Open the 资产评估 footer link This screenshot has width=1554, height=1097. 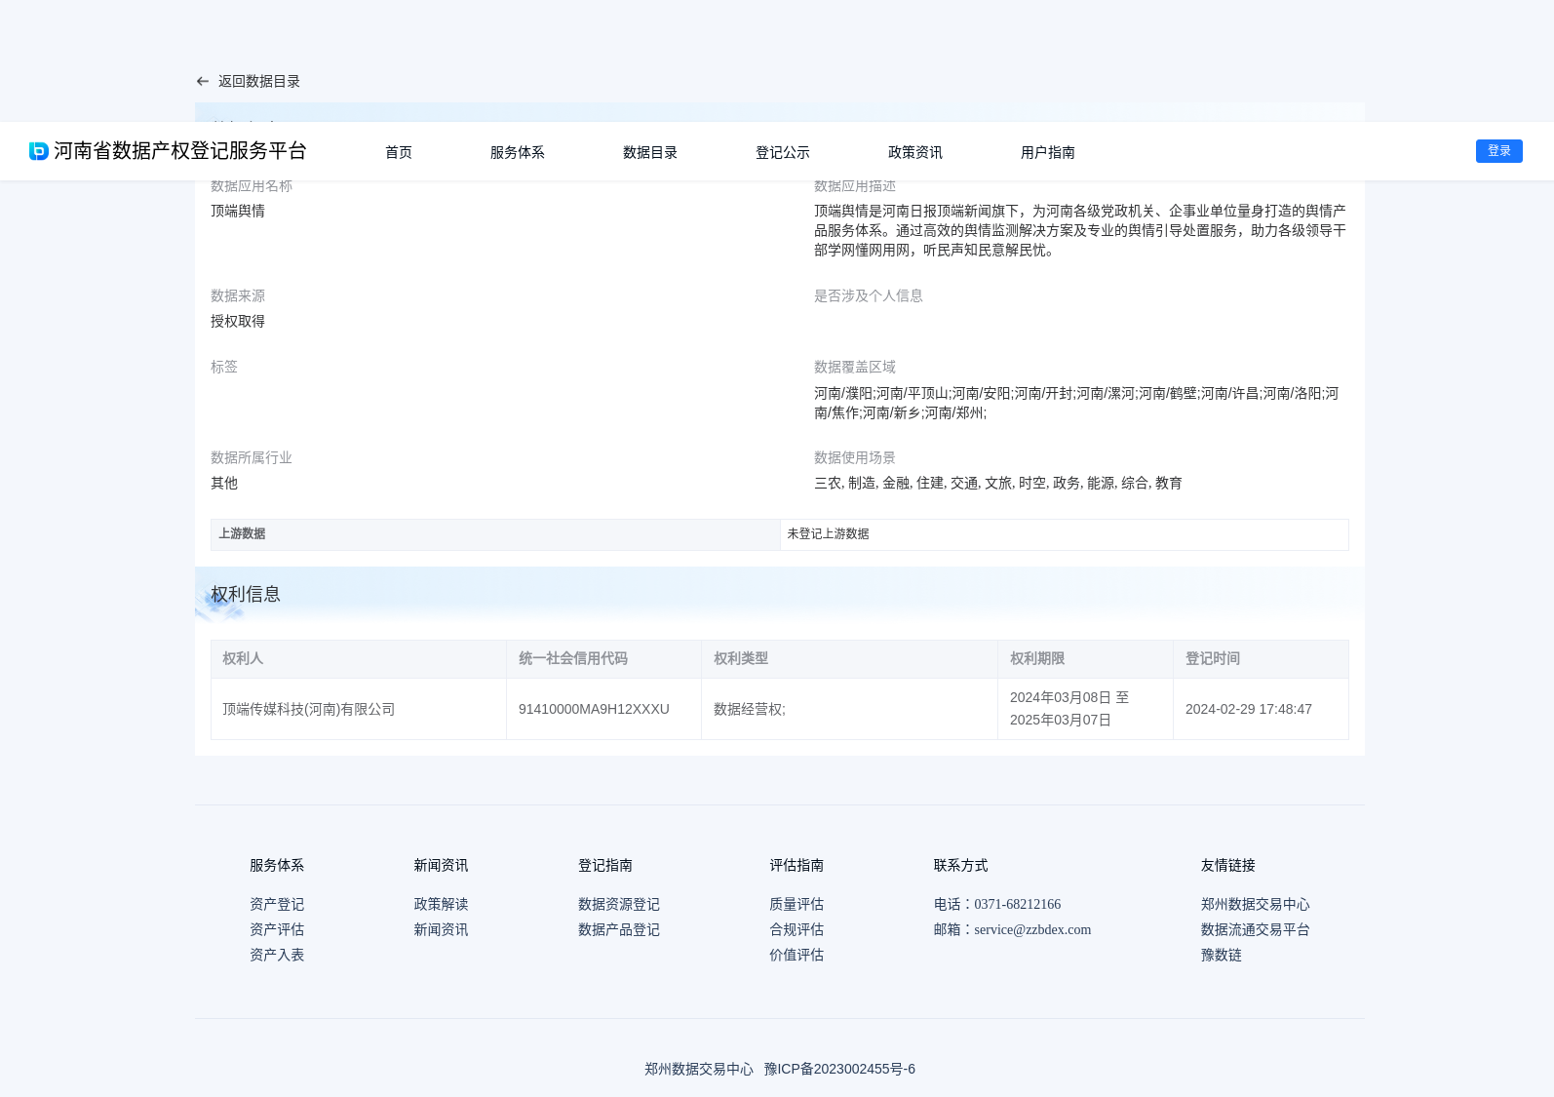(x=277, y=930)
